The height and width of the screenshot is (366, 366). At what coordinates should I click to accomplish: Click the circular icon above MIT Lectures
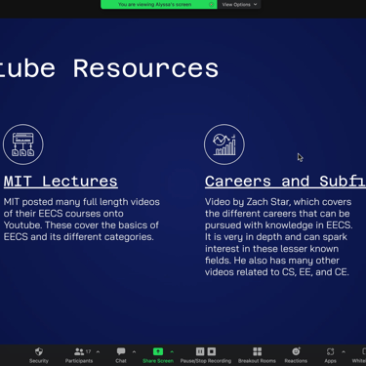[x=23, y=144]
